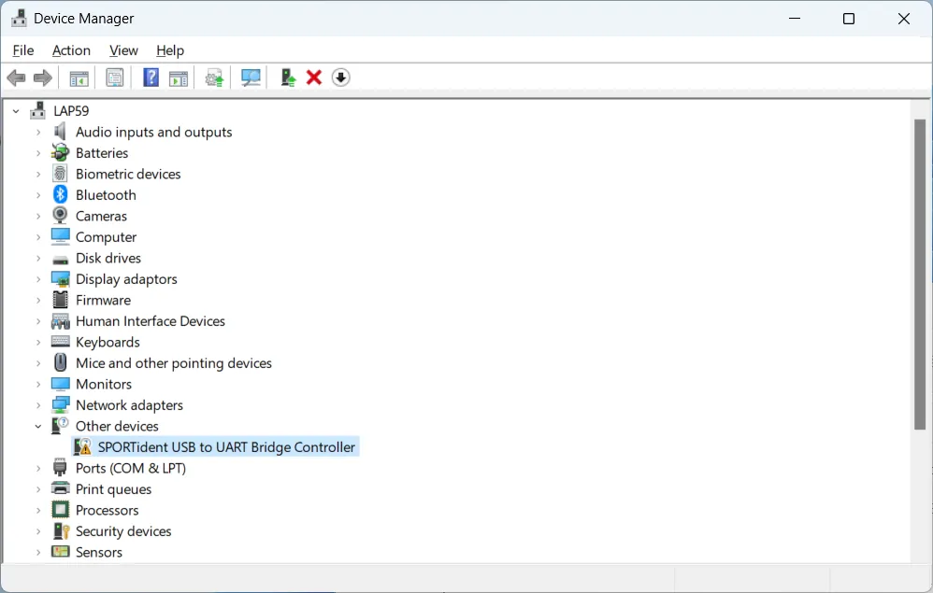Screen dimensions: 933x593
Task: Open the View menu
Action: (x=123, y=50)
